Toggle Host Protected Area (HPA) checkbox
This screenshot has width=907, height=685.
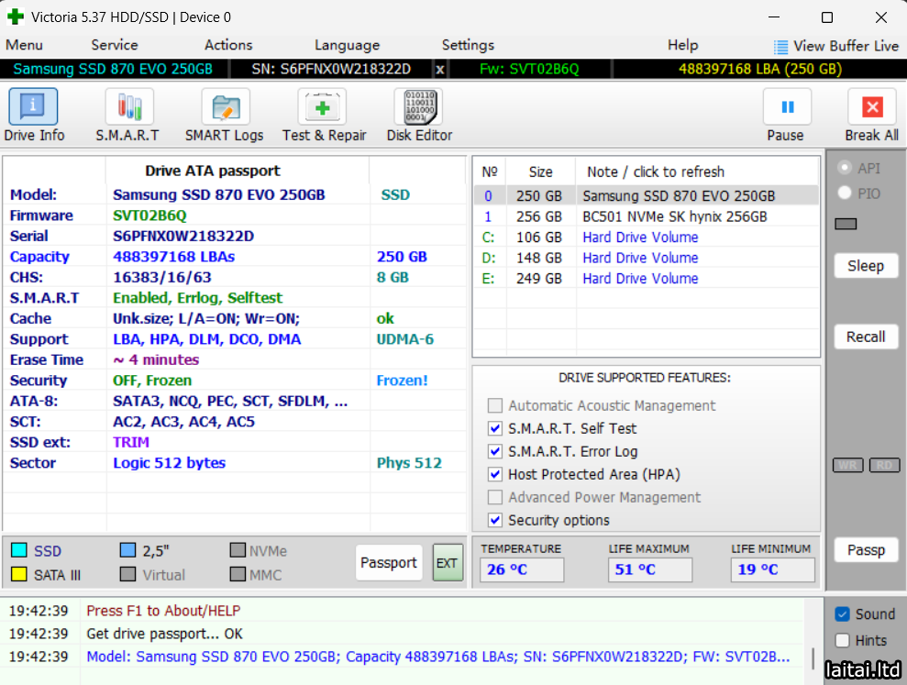pyautogui.click(x=495, y=474)
